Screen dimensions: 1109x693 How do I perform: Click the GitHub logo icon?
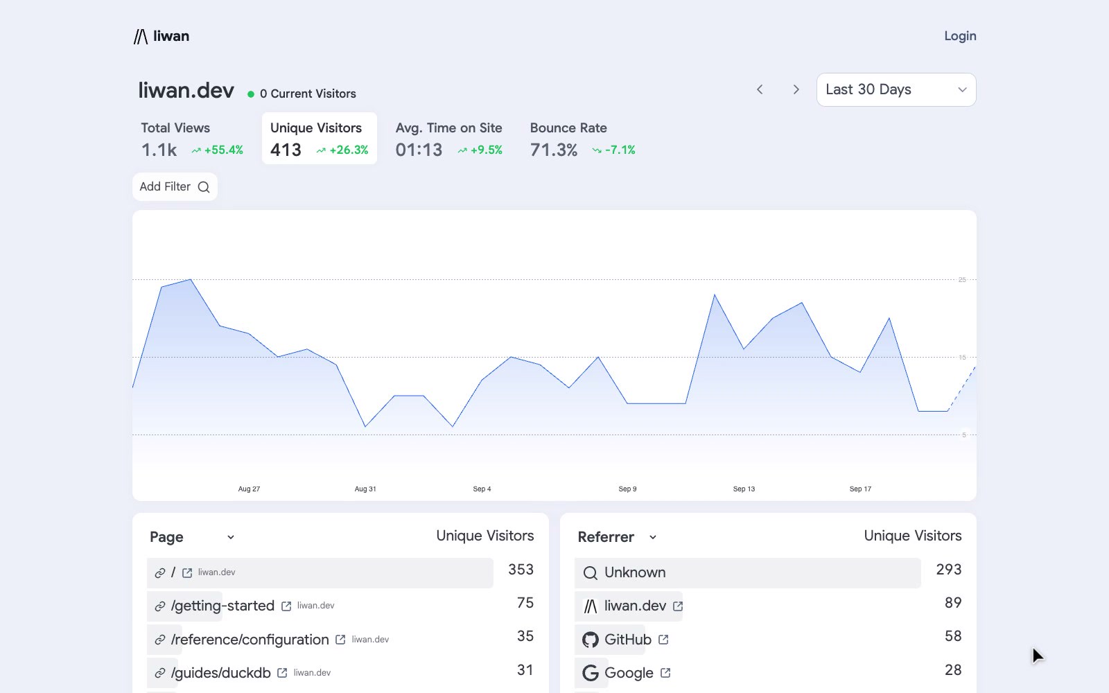(x=590, y=640)
